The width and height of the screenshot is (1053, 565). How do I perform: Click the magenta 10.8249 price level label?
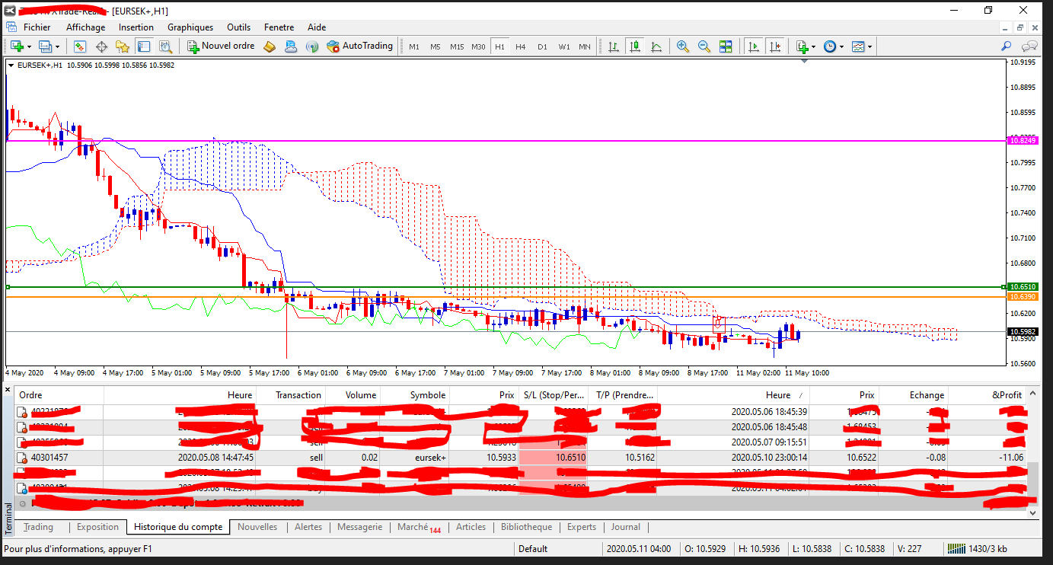[1023, 141]
